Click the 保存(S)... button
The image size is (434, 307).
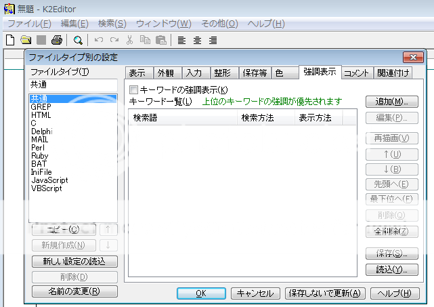click(x=391, y=253)
